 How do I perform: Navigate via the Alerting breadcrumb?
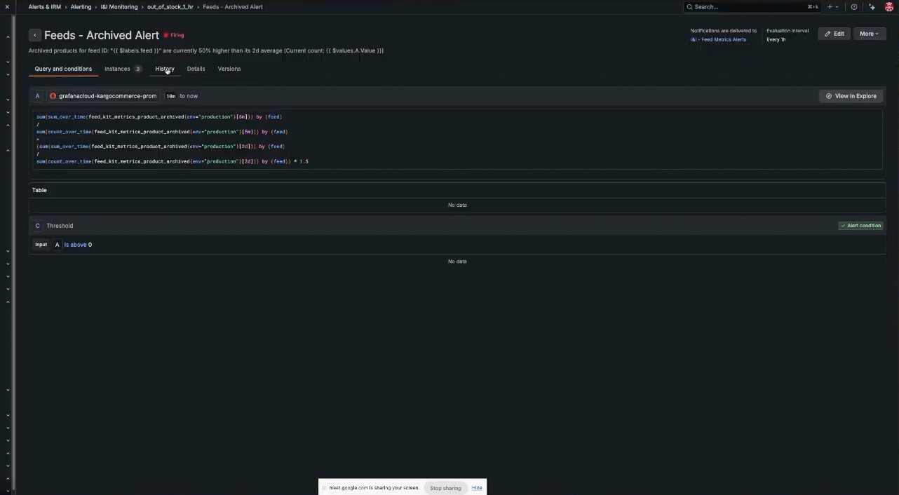pos(81,6)
